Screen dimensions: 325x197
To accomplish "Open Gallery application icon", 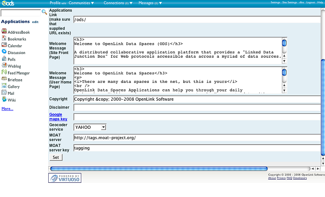I will (4, 86).
